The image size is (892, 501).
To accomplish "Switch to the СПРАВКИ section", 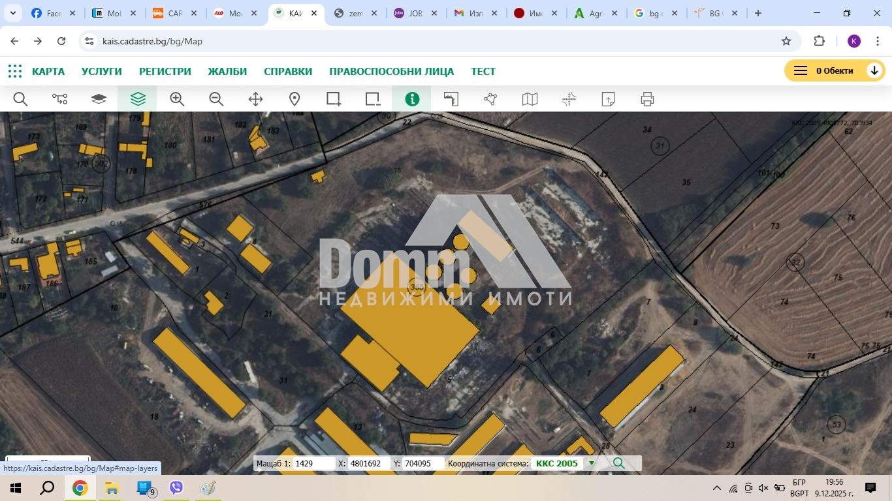I will coord(288,72).
